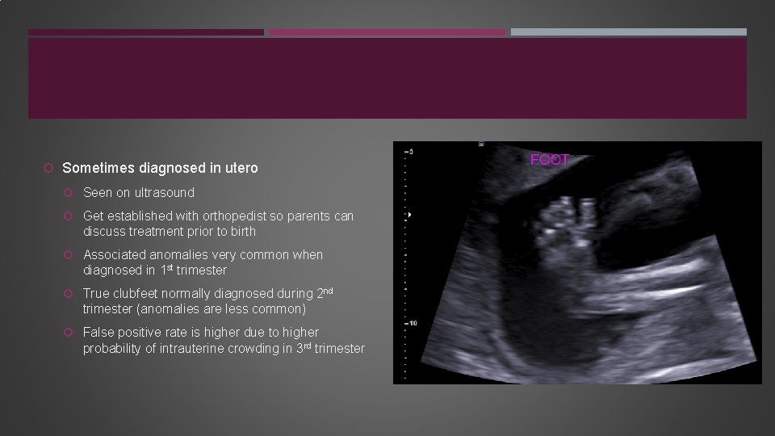This screenshot has width=775, height=436.
Task: Click the 'Associated anomalies very common' bullet
Action: 203,262
